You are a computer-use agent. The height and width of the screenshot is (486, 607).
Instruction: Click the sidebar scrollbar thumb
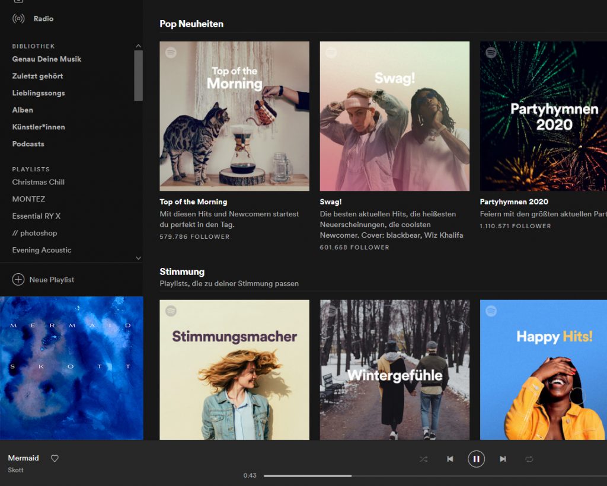(x=139, y=75)
